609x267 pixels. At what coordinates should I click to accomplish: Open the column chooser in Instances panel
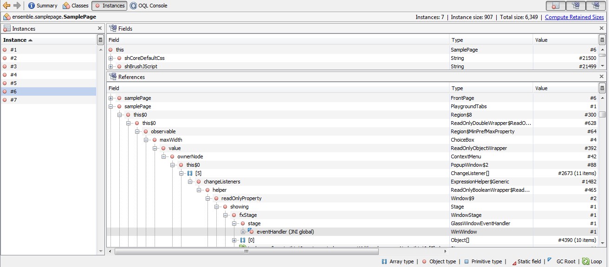coord(100,40)
